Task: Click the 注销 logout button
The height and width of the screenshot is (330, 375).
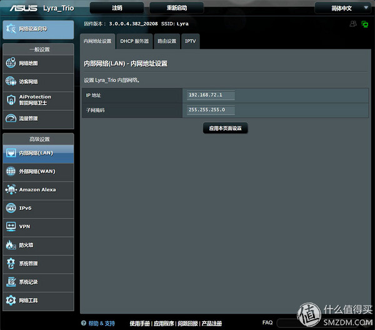Action: click(117, 8)
